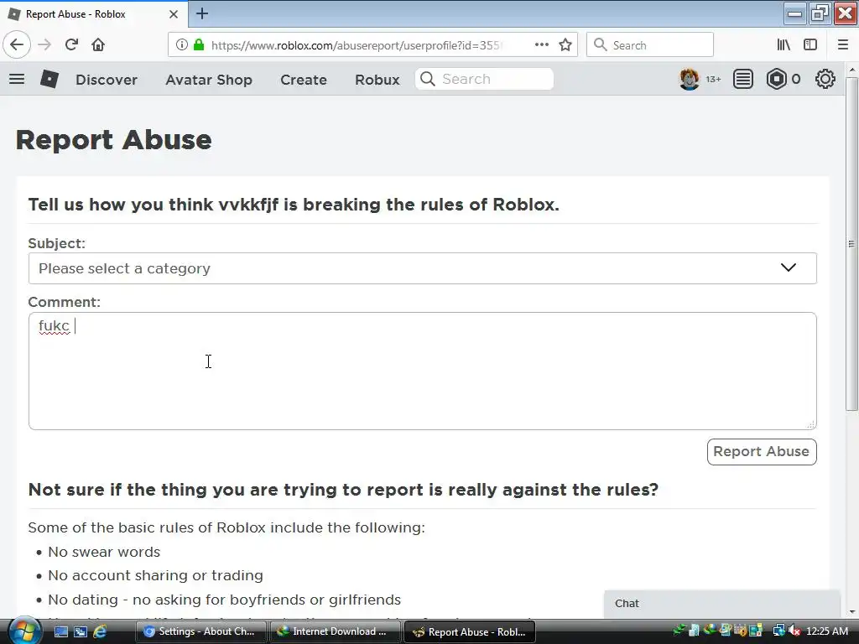The width and height of the screenshot is (859, 644).
Task: Launch Internet Explorer from quick launch
Action: pos(101,631)
